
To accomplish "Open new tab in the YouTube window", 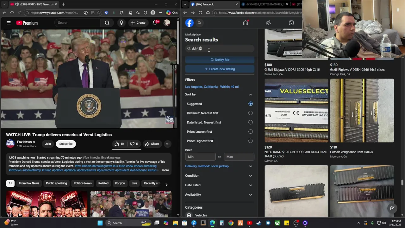I will tap(63, 4).
